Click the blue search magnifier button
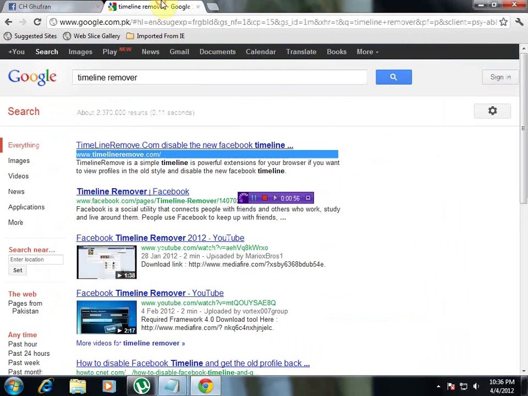The height and width of the screenshot is (396, 528). (394, 77)
